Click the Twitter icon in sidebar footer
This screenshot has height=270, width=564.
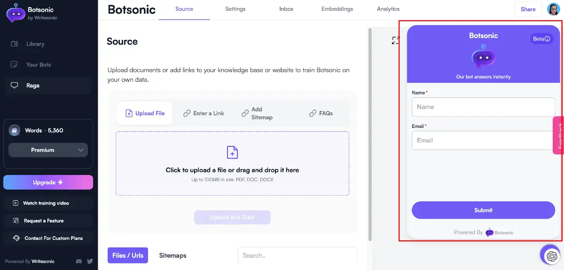90,261
